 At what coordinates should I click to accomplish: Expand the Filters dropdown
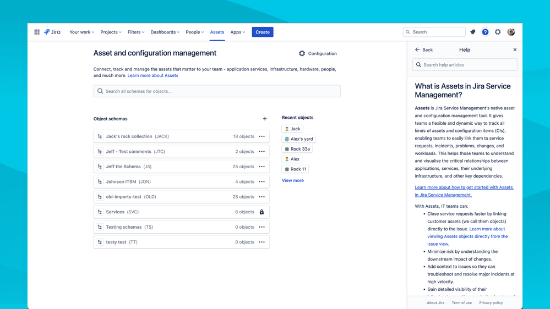click(136, 32)
